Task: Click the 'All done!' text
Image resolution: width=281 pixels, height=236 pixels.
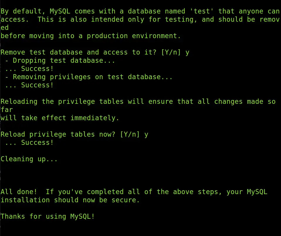Action: coord(19,192)
